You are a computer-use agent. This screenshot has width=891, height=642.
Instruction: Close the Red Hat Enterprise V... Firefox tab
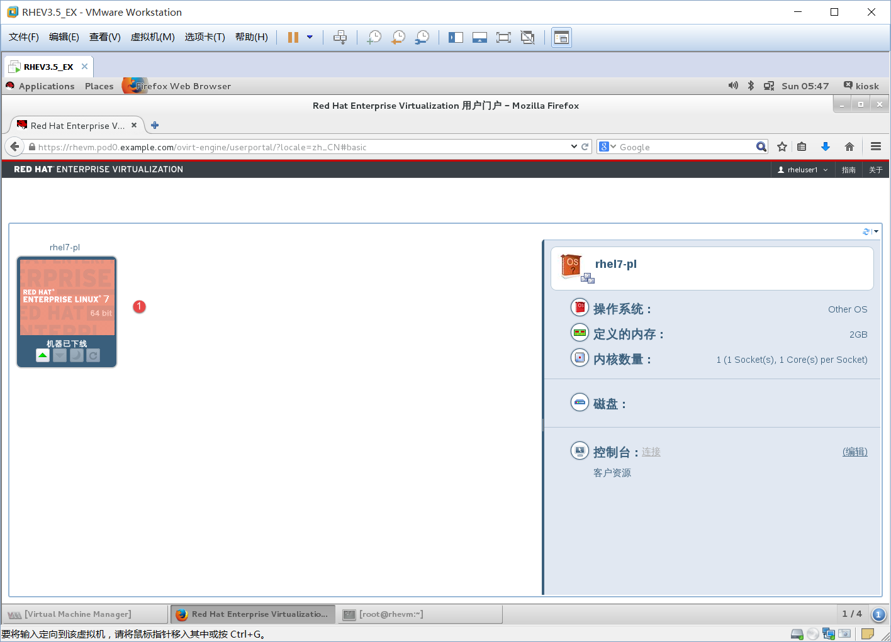(134, 125)
